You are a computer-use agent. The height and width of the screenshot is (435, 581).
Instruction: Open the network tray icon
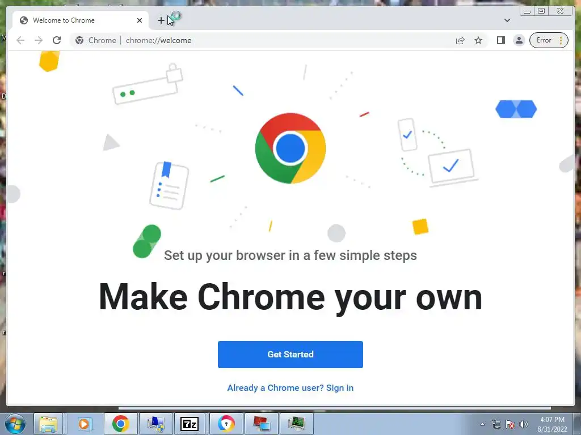click(x=496, y=424)
